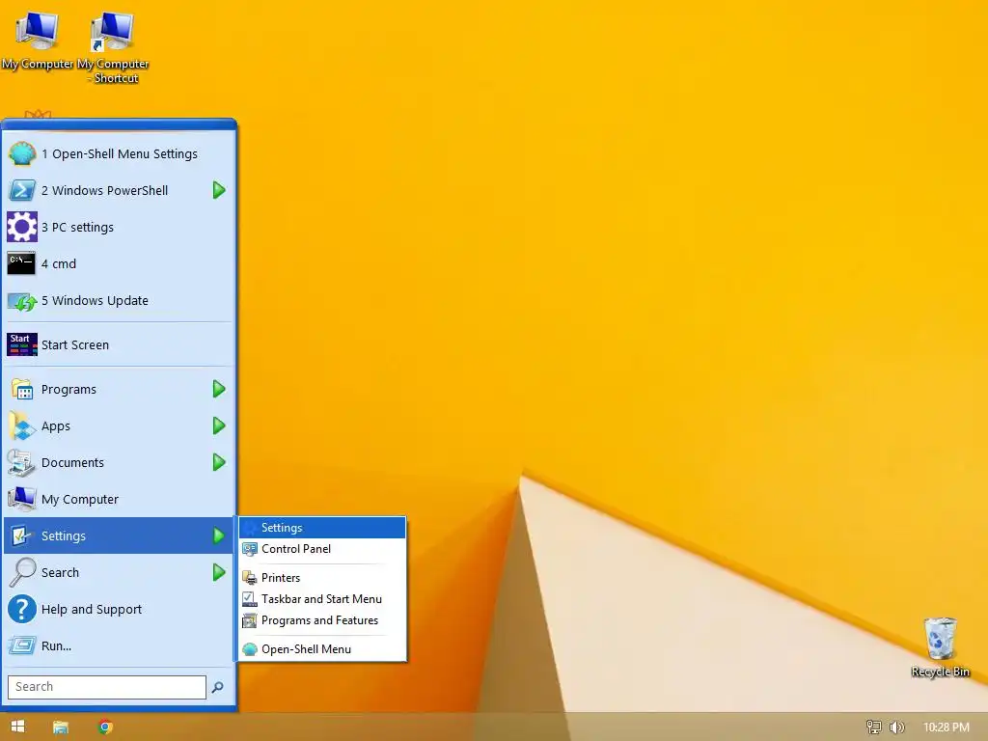Expand the Documents submenu arrow
The height and width of the screenshot is (741, 988).
point(219,462)
